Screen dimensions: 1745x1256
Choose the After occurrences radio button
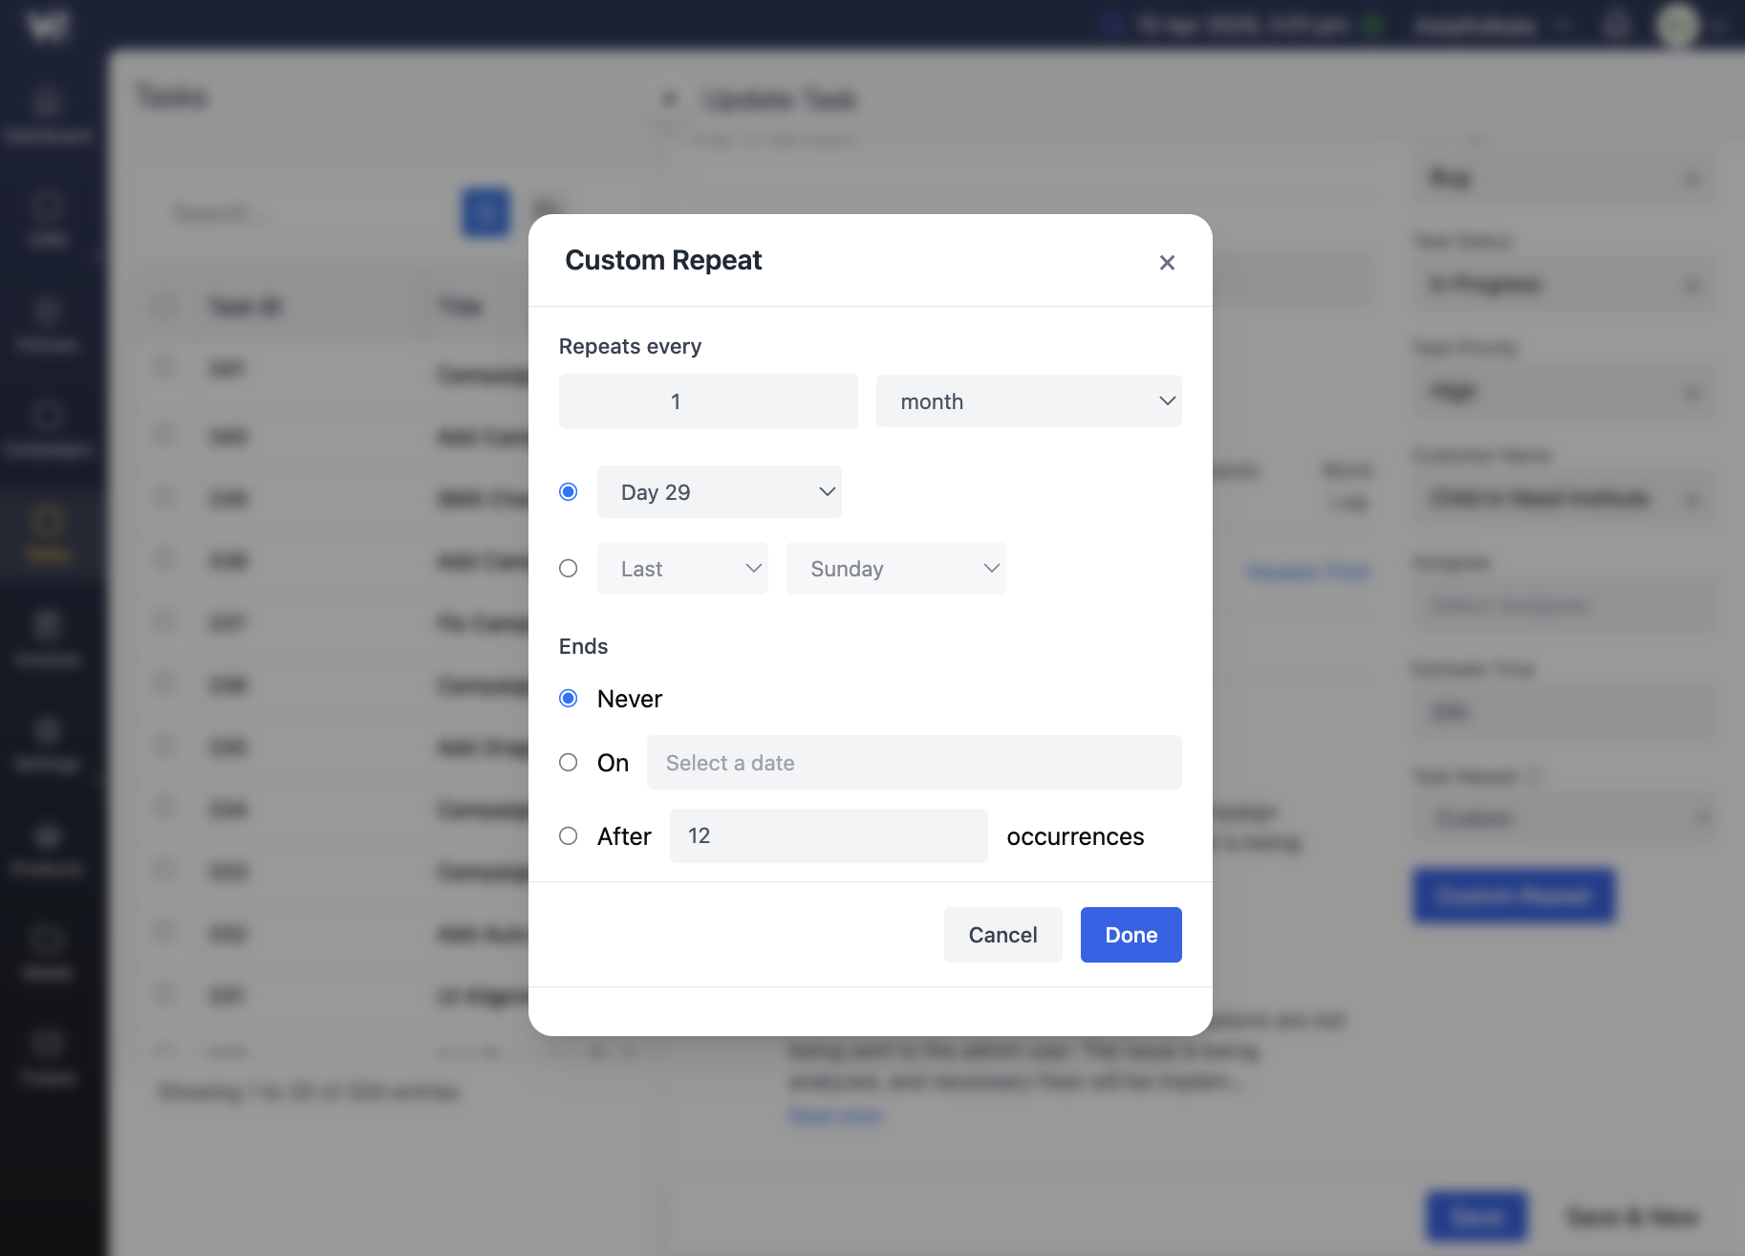click(569, 836)
